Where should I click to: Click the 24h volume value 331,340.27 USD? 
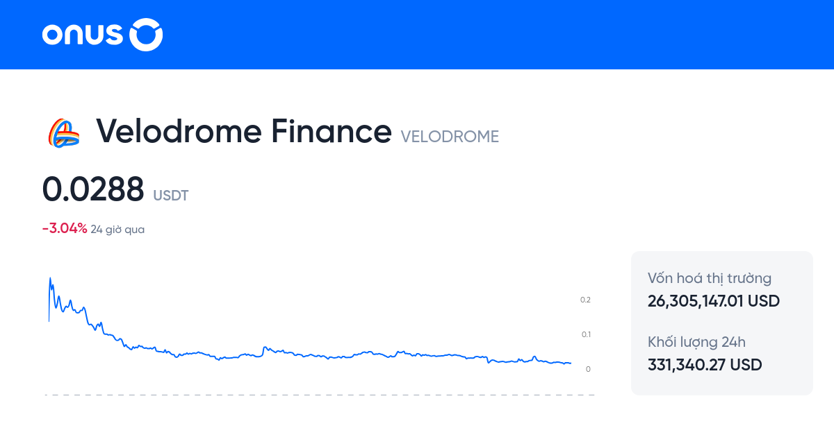point(705,365)
